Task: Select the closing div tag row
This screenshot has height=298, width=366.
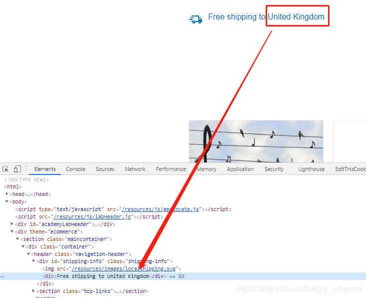Action: [x=45, y=283]
